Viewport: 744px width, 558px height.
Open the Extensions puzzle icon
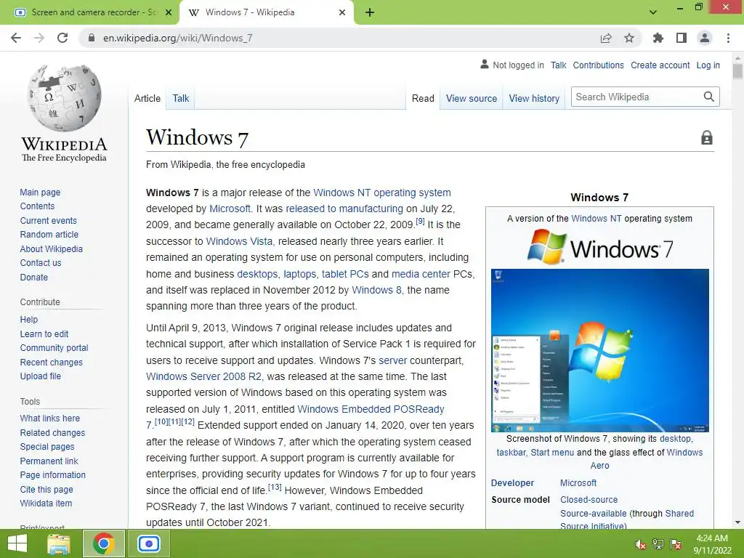coord(658,38)
